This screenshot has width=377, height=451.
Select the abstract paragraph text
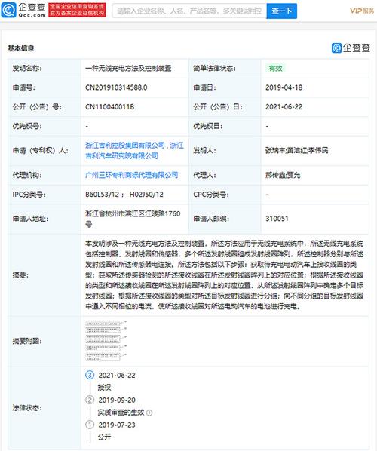tap(224, 275)
